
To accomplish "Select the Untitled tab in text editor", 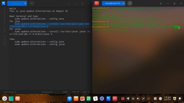I will (17, 3).
